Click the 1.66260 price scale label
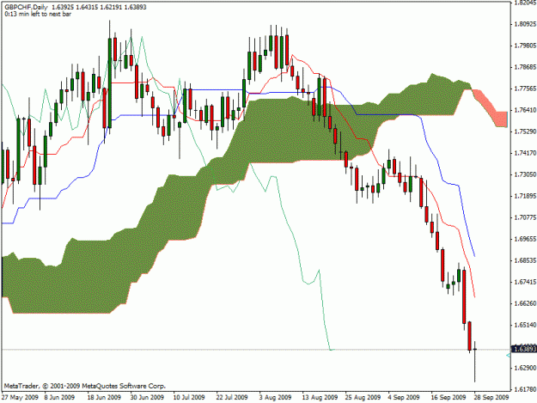 [x=525, y=303]
